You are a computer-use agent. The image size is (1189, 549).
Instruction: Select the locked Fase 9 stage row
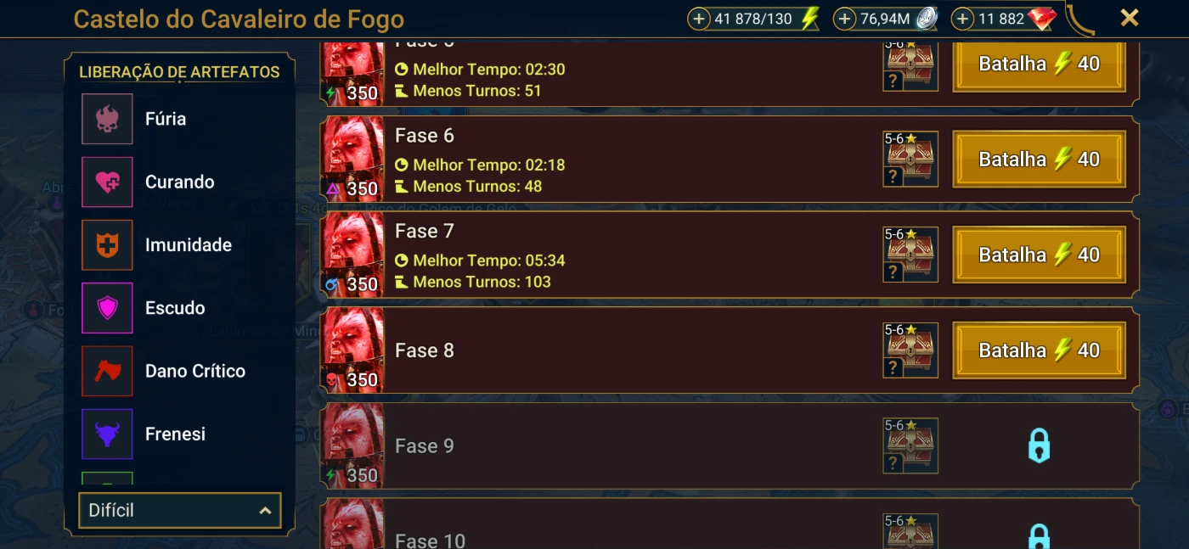[730, 445]
